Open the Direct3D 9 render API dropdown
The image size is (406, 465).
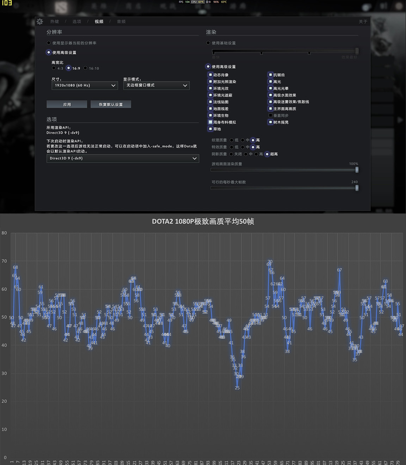coord(122,158)
